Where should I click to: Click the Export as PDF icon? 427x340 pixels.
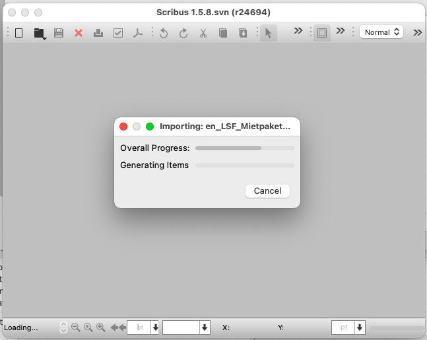click(x=138, y=32)
